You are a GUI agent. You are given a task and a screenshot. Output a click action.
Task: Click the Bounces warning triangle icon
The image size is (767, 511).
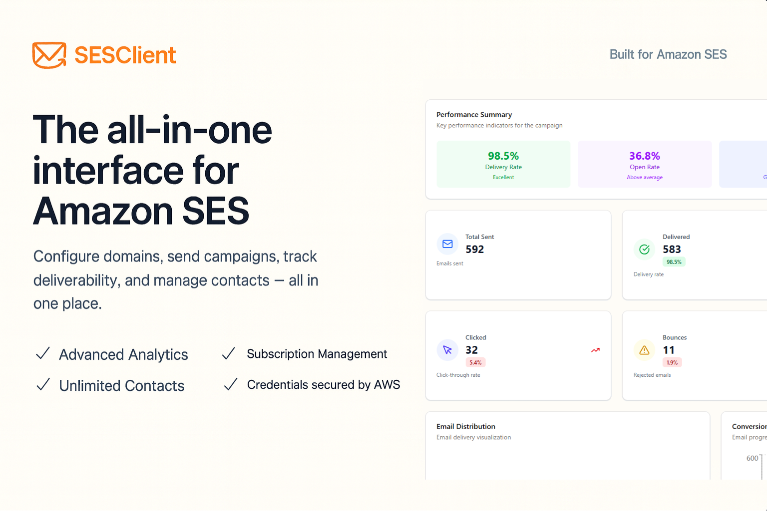pyautogui.click(x=644, y=350)
